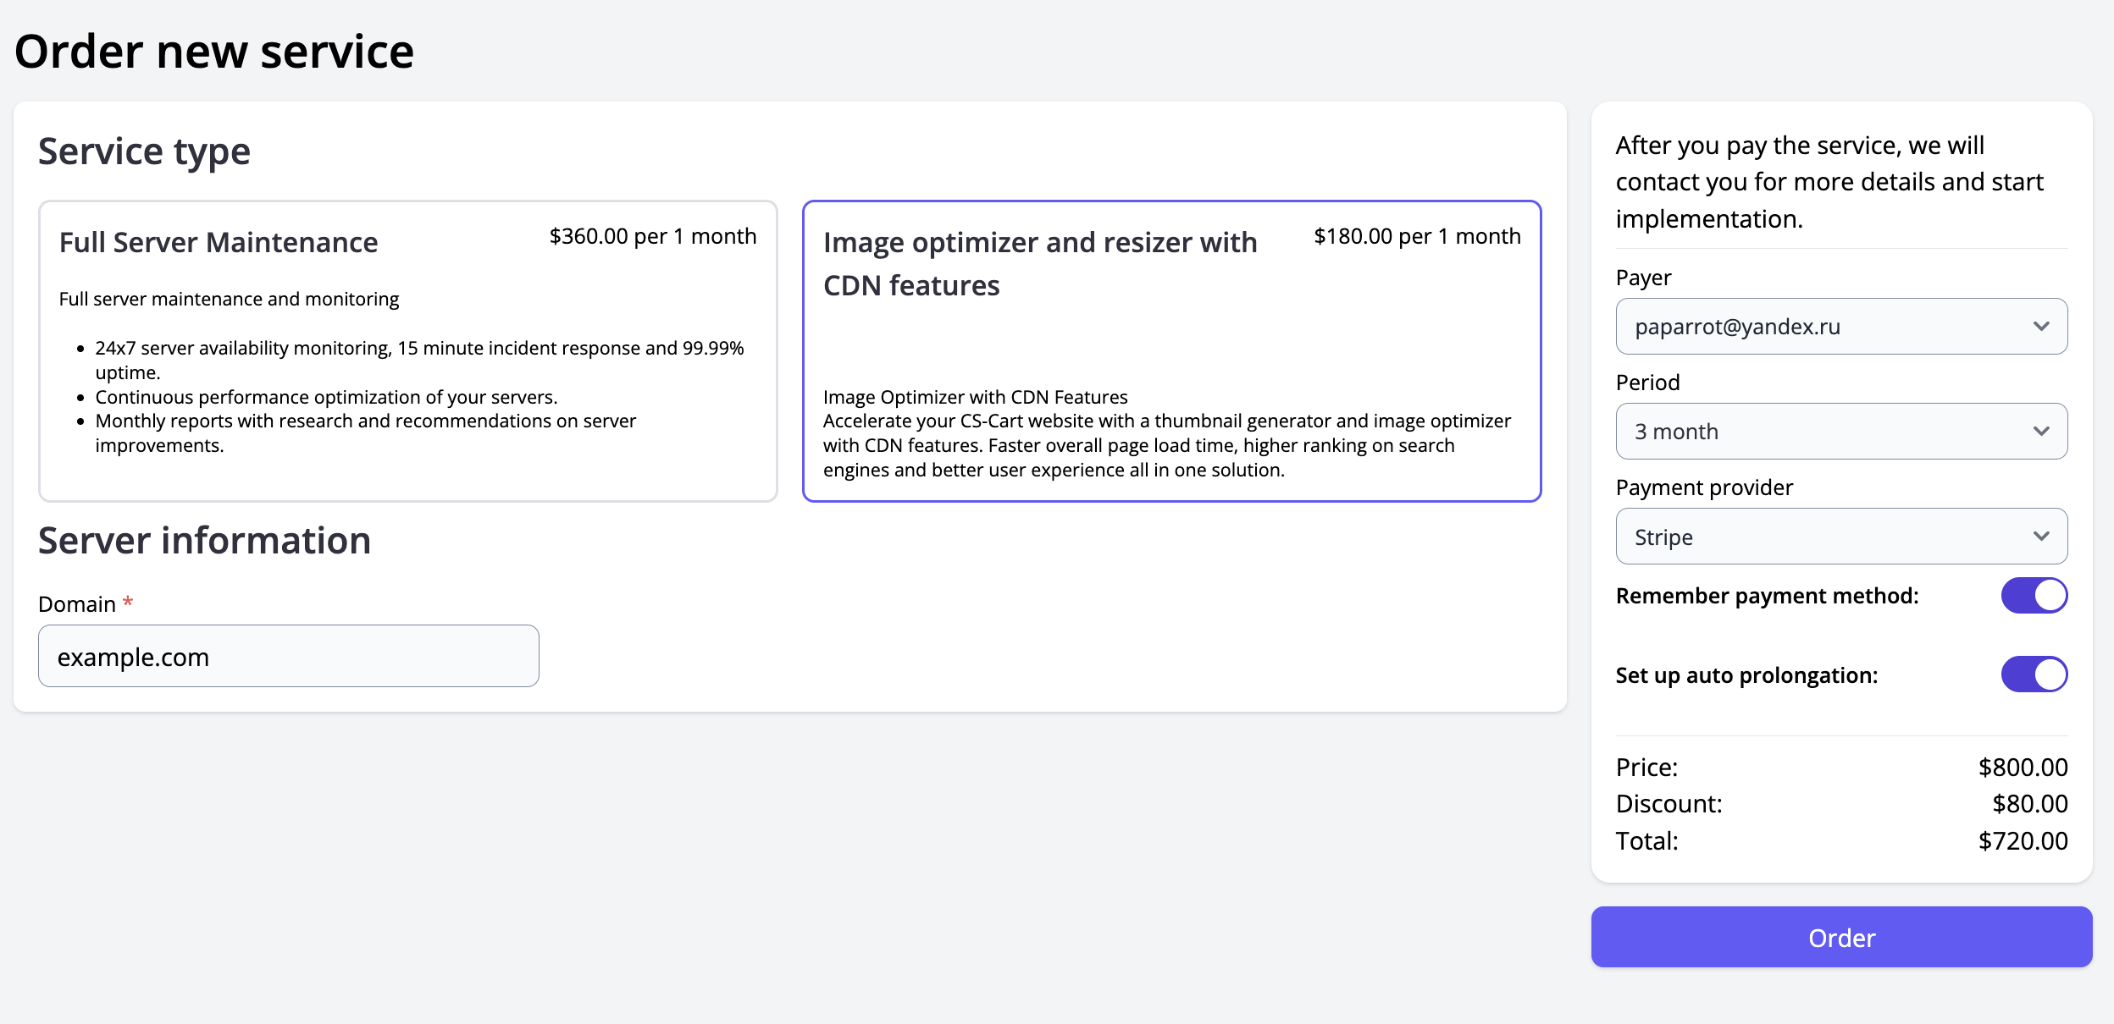Click the $360.00 per 1 month price

[652, 236]
